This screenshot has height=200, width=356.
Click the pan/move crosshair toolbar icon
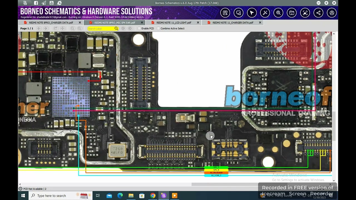coord(63,28)
